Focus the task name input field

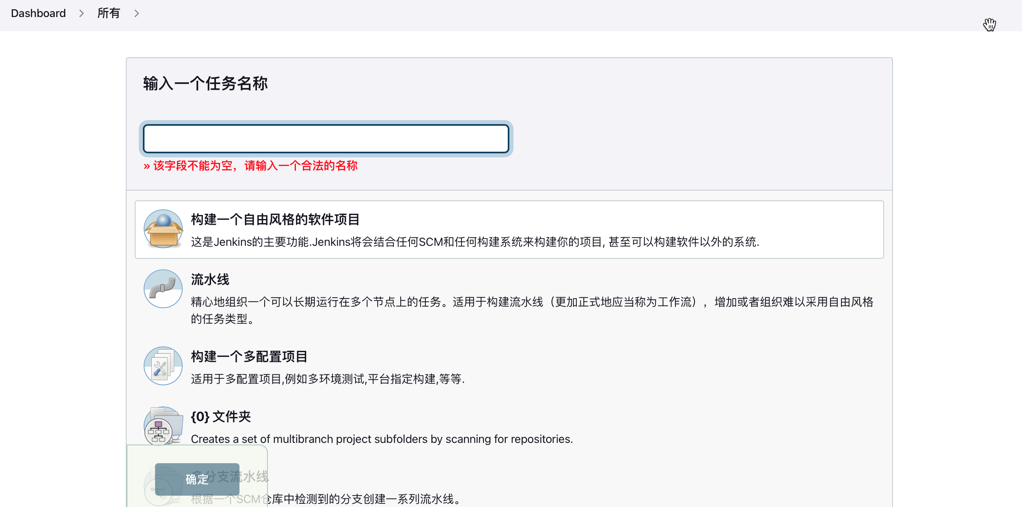click(x=326, y=139)
